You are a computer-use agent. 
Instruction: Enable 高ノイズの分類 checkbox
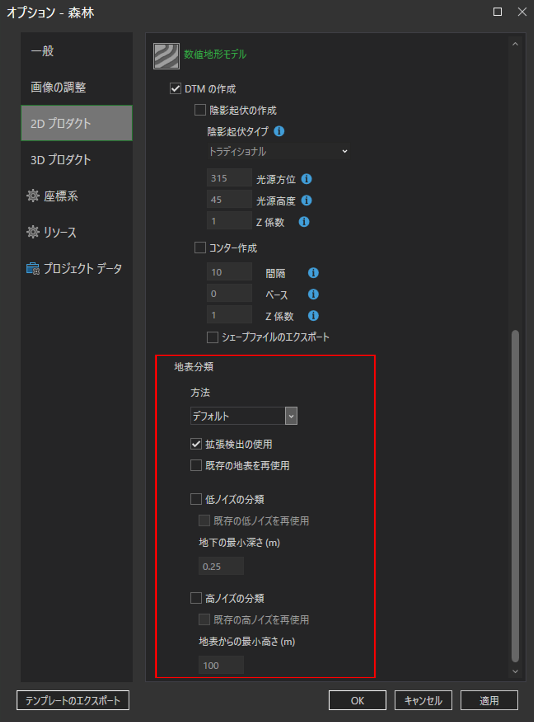(196, 598)
